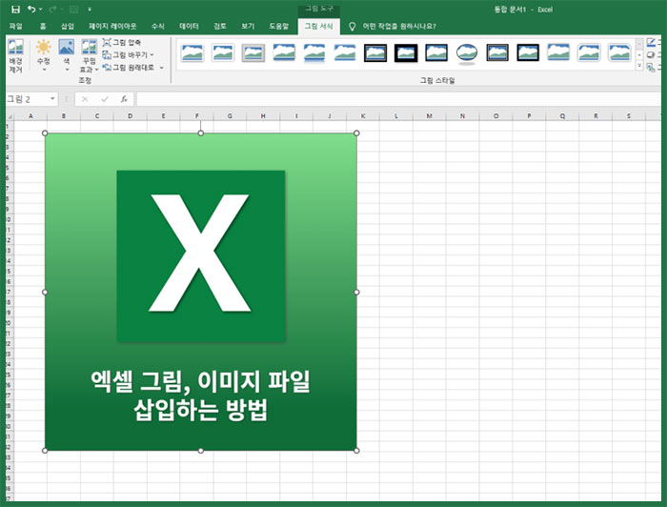Select column S header
Screen dimensions: 667x507
click(629, 115)
